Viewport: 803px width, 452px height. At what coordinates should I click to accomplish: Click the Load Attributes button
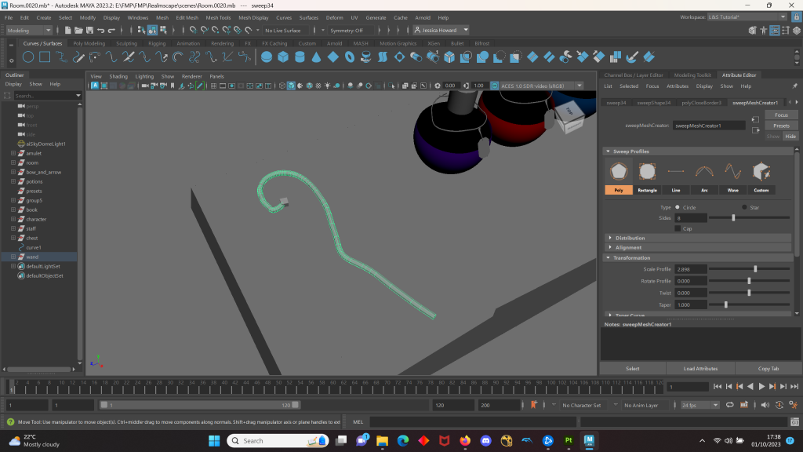701,368
